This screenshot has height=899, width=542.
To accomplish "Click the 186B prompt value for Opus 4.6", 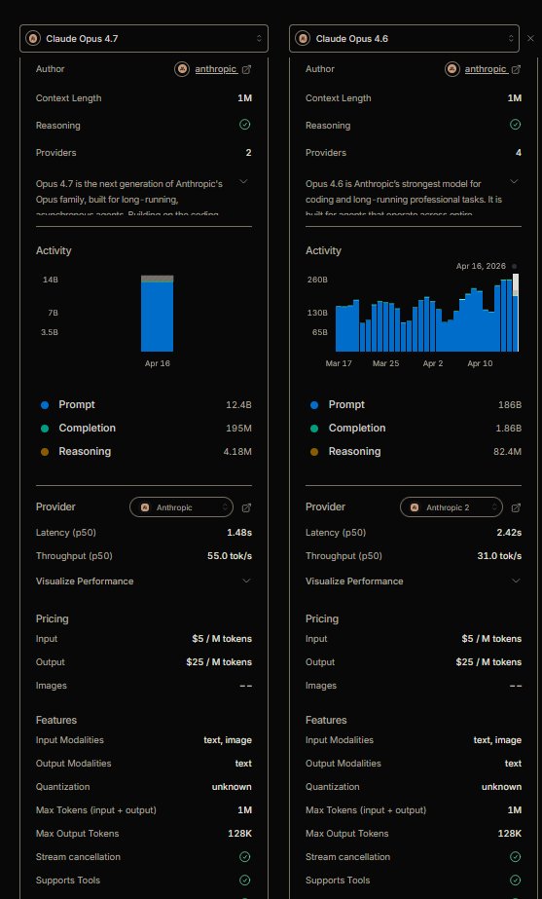I will click(x=510, y=405).
